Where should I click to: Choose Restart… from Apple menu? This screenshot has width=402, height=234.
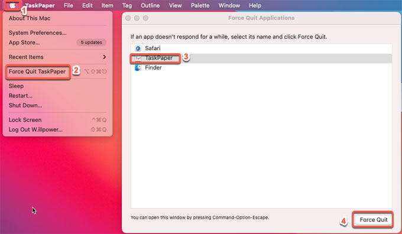[57, 96]
